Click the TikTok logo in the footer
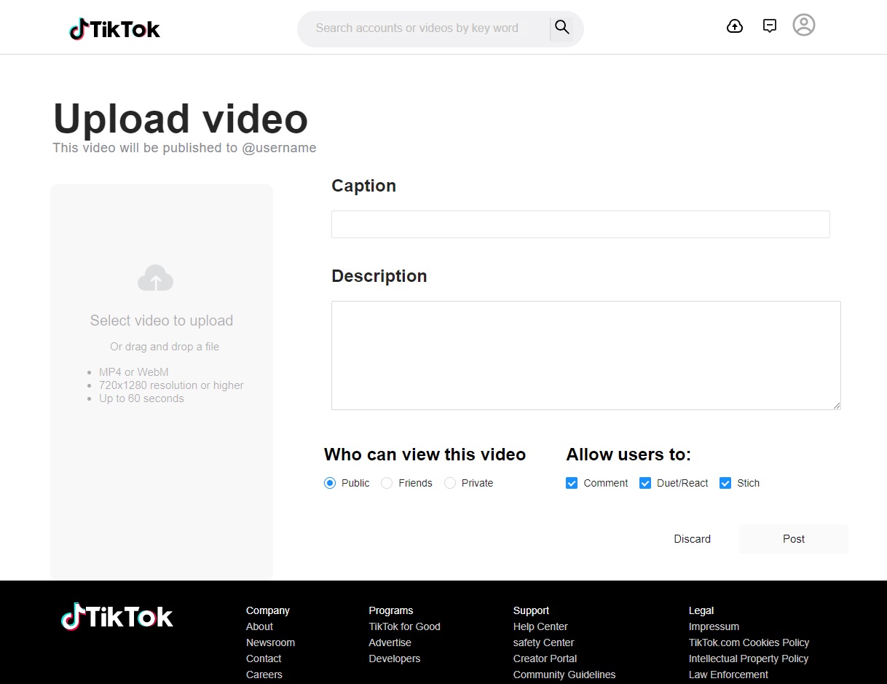Screen dimensions: 887x684 point(117,616)
